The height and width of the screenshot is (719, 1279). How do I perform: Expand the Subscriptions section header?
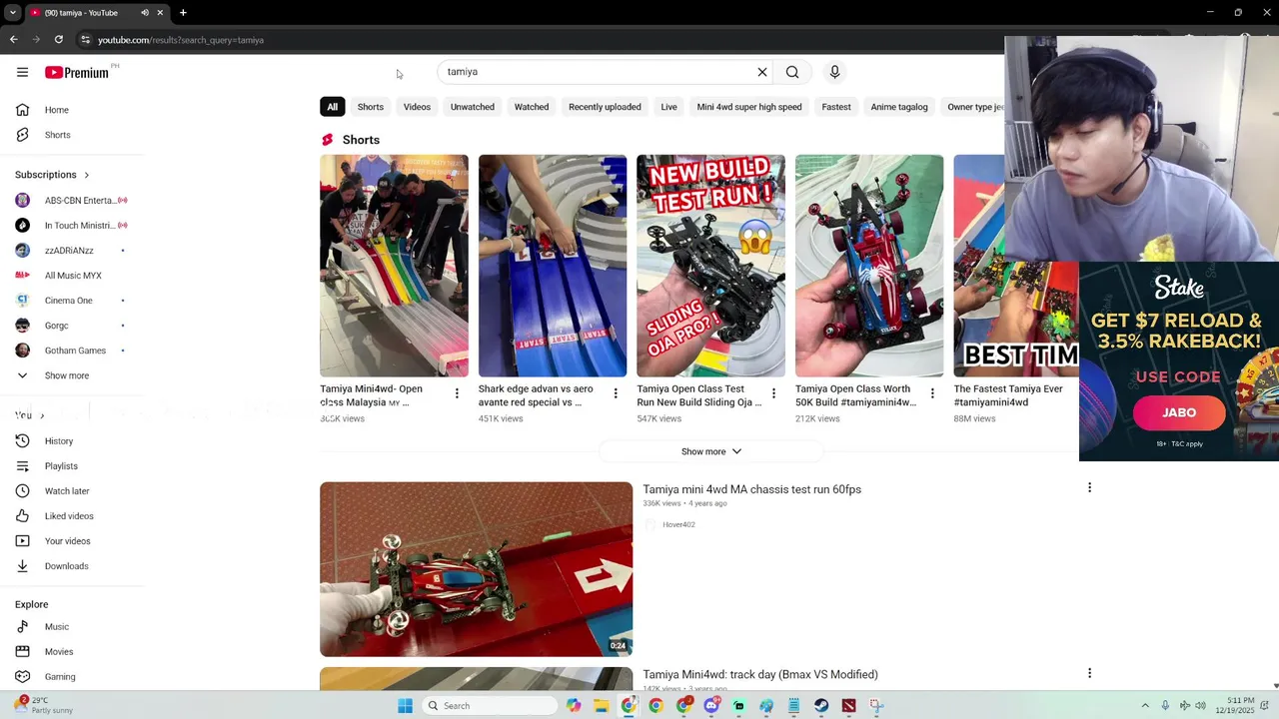click(52, 175)
